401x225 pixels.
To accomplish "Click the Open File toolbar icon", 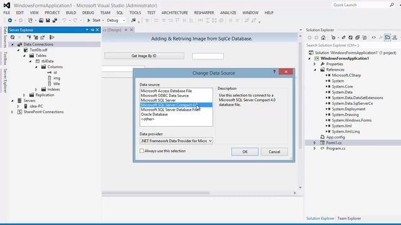I will [x=41, y=20].
